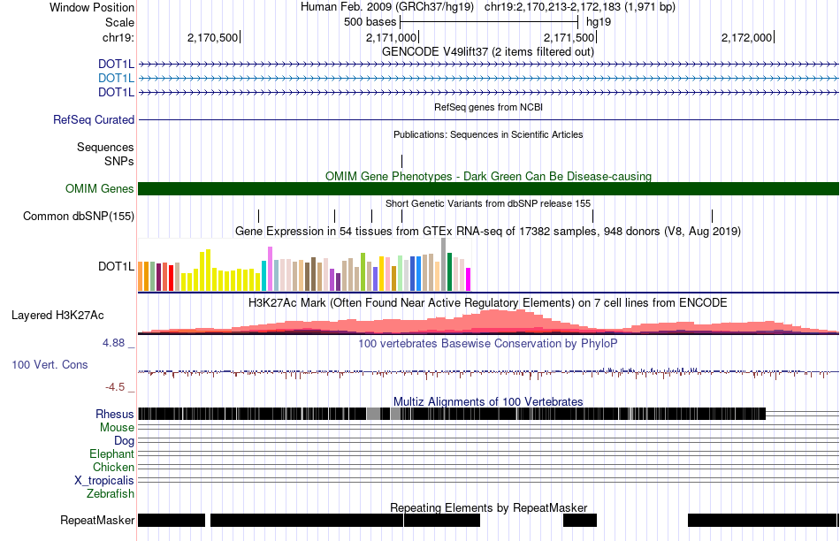Click the Rhesus alignment block row
Viewport: 840px width, 541px height.
point(452,414)
